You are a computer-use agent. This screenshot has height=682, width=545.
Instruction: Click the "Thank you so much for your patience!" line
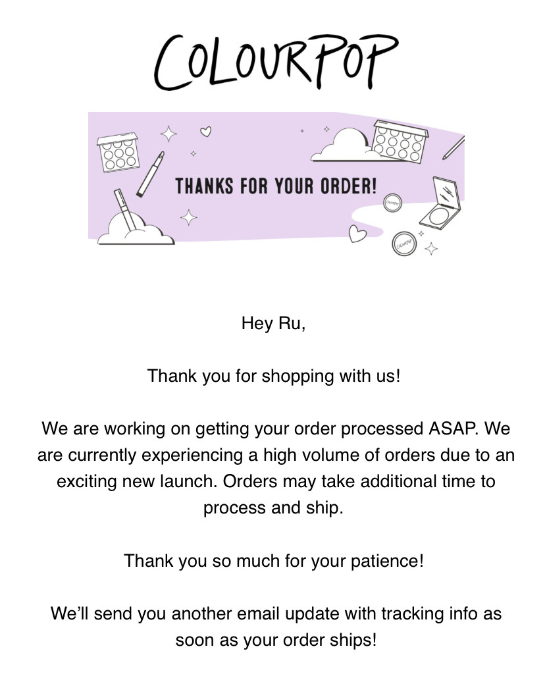coord(274,561)
